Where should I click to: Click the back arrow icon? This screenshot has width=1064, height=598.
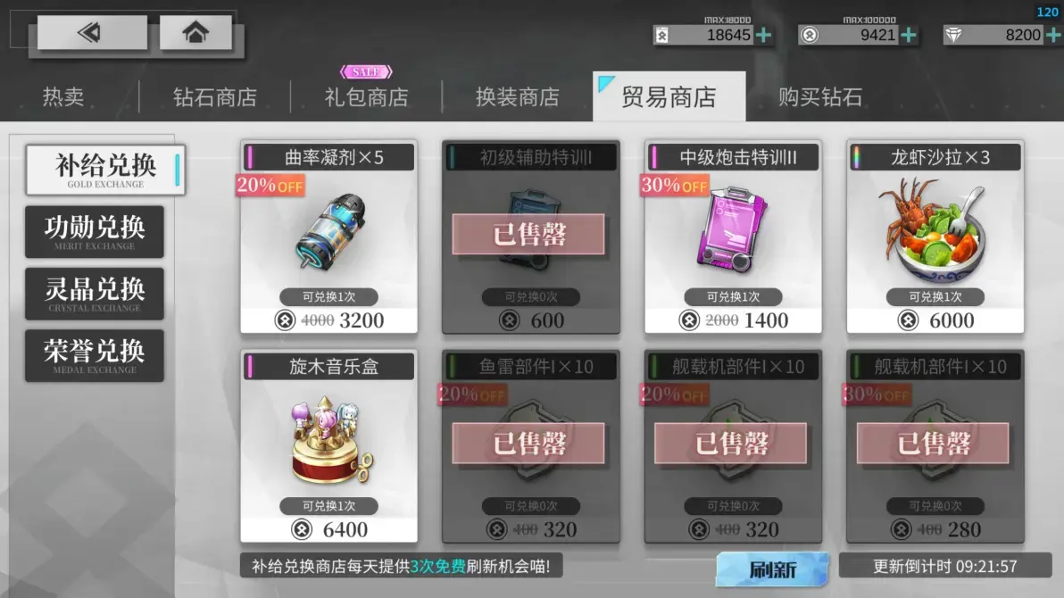pyautogui.click(x=92, y=32)
